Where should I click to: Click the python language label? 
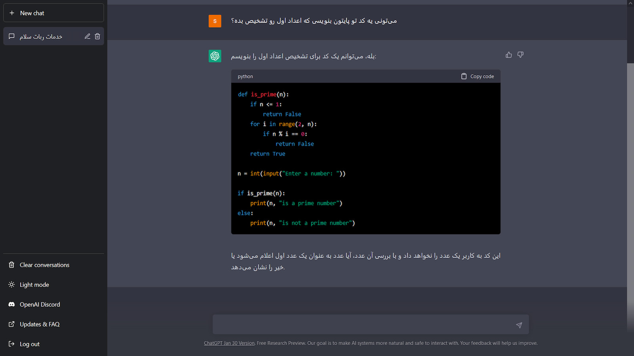click(245, 77)
